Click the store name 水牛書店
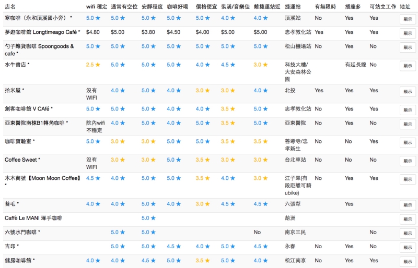 16,65
